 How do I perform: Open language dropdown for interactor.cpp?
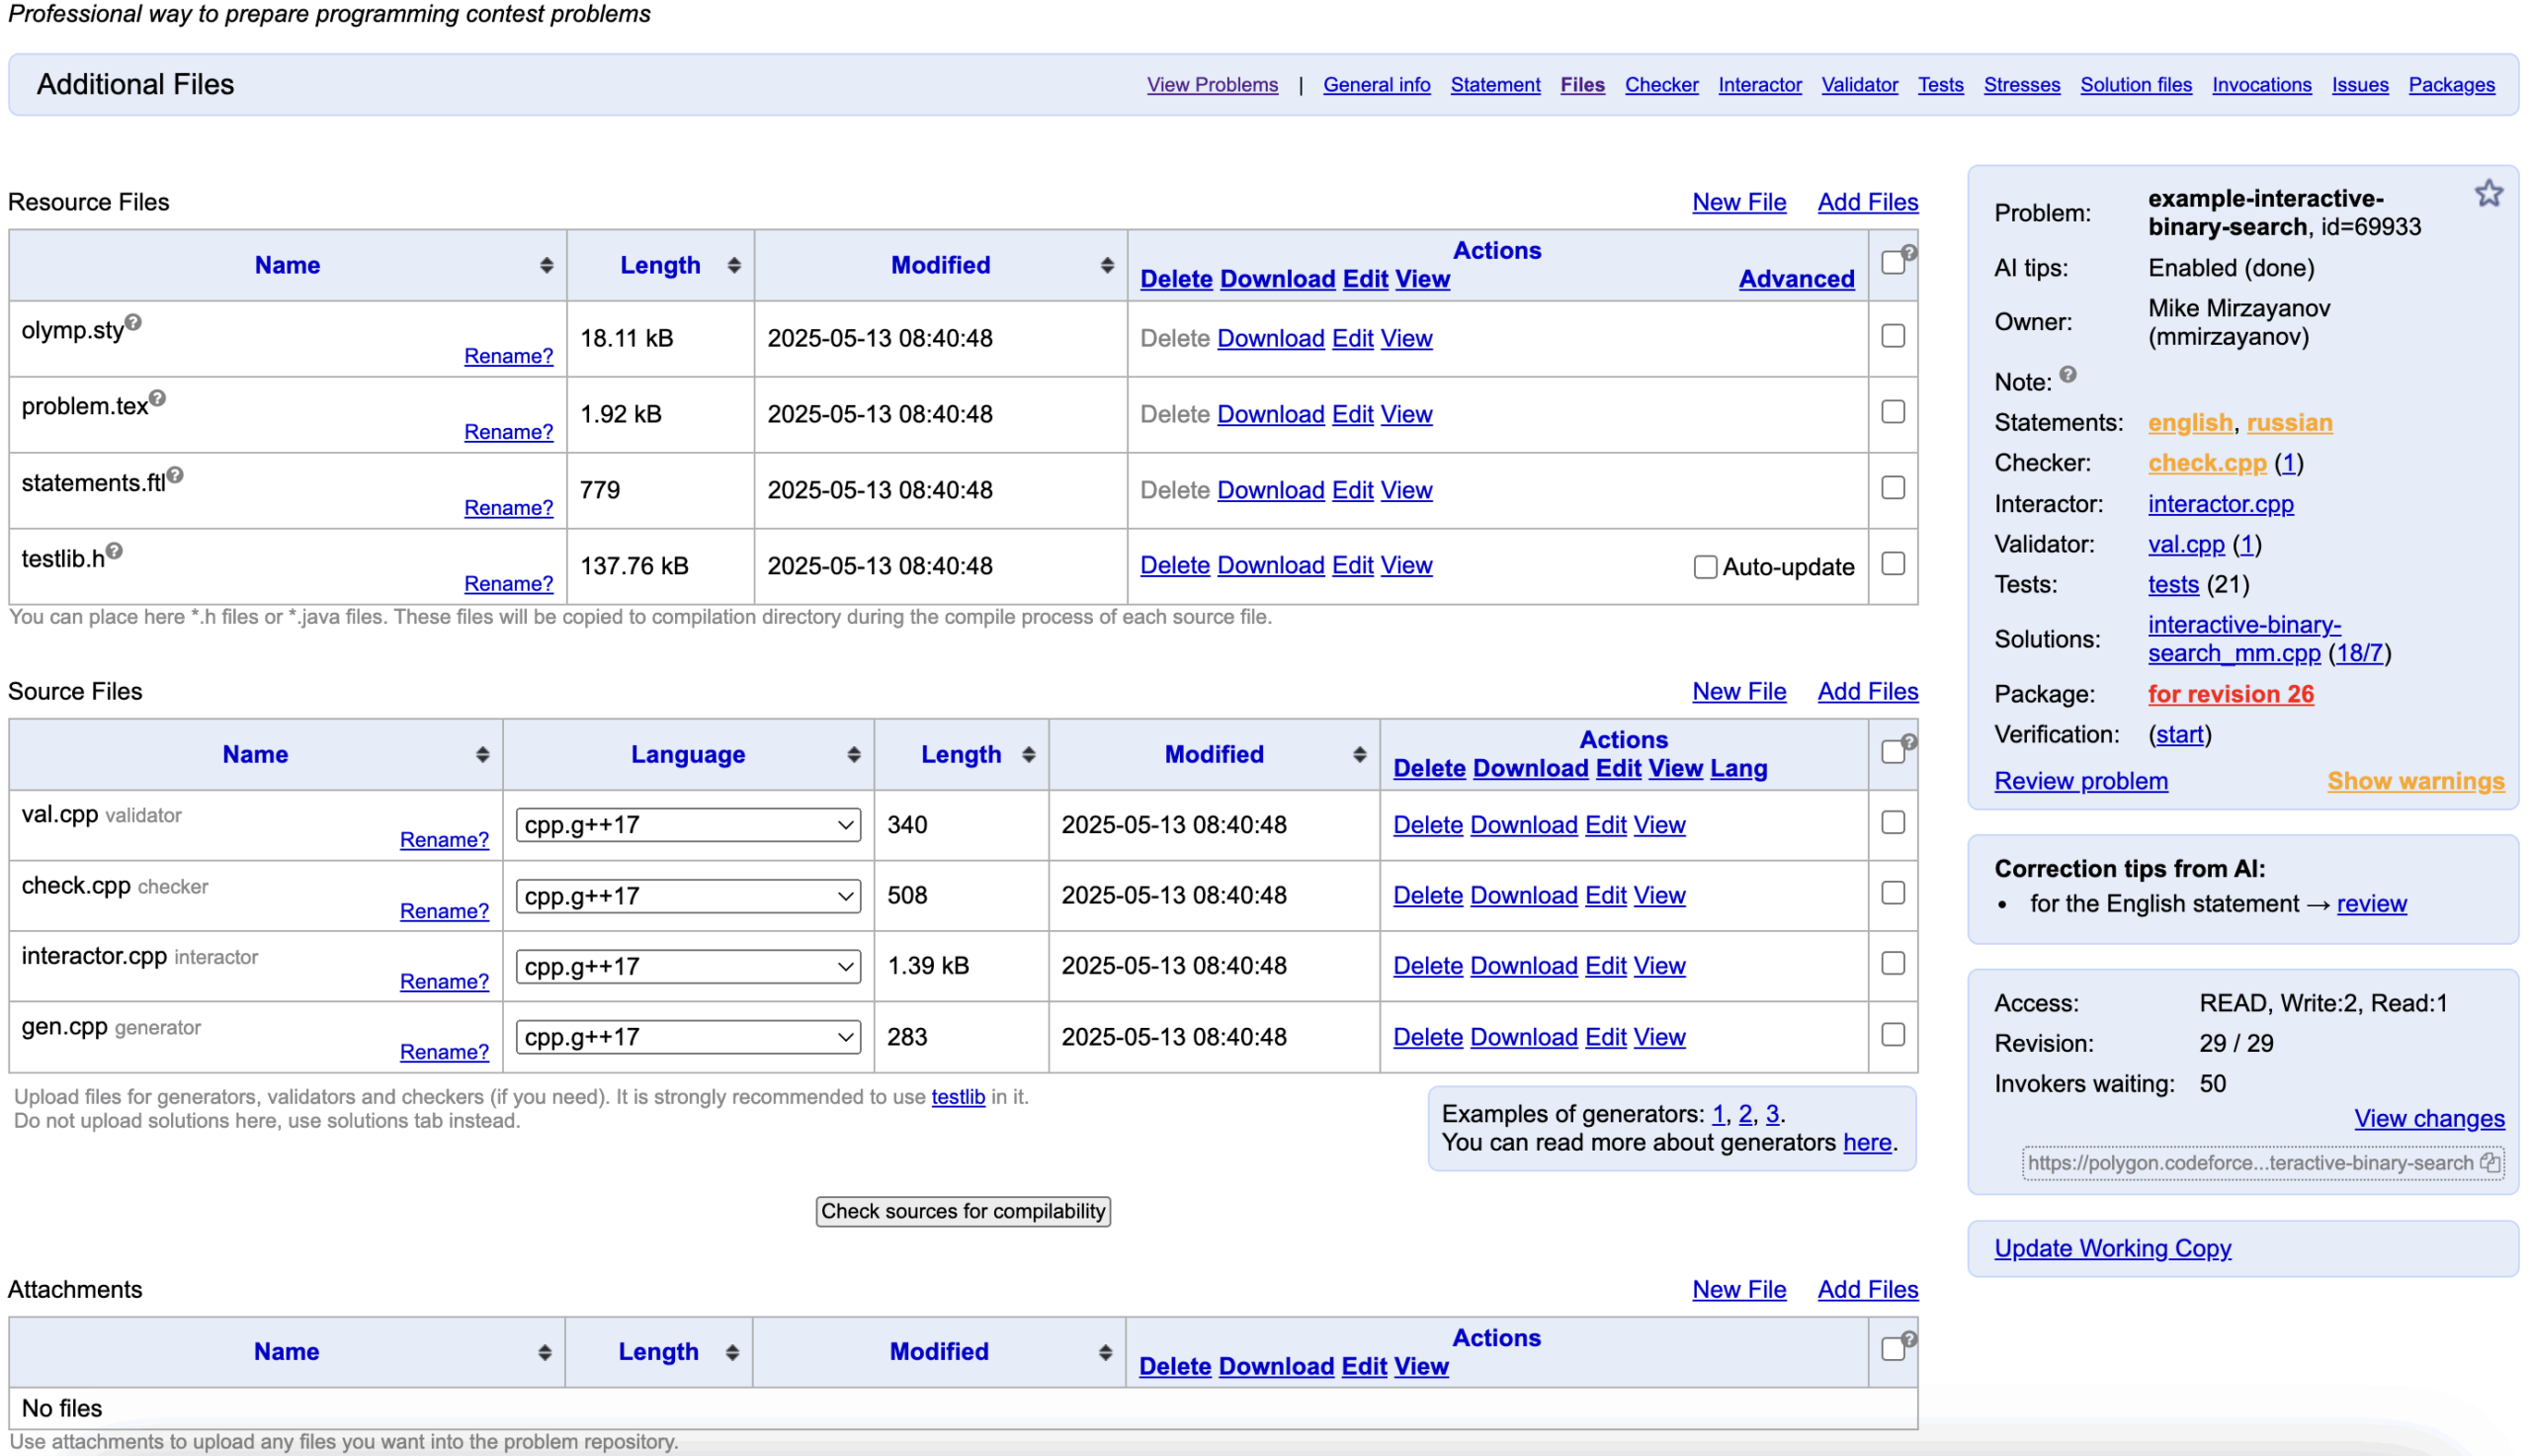(688, 966)
